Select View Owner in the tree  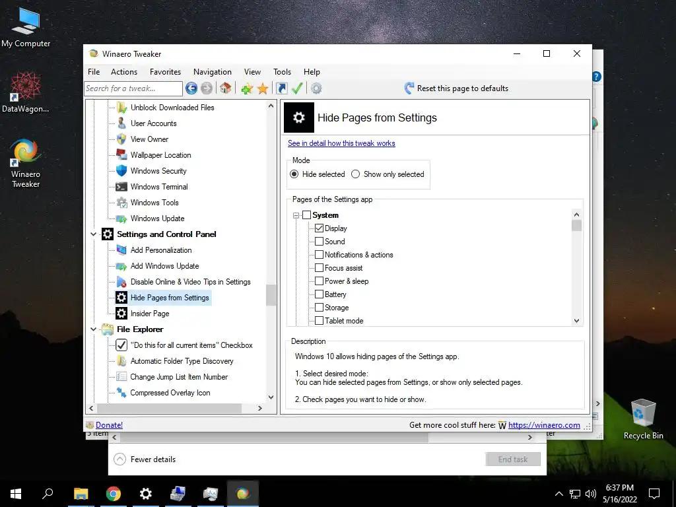pos(149,139)
